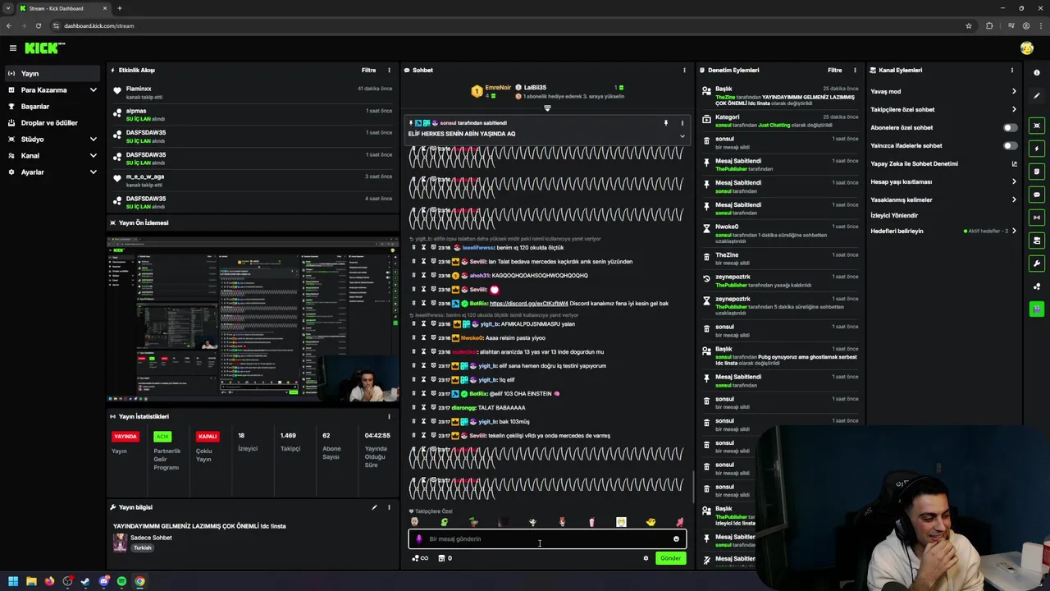This screenshot has height=591, width=1050.
Task: Open Hesap yaşı kısıtlaması chevron
Action: tap(1014, 182)
